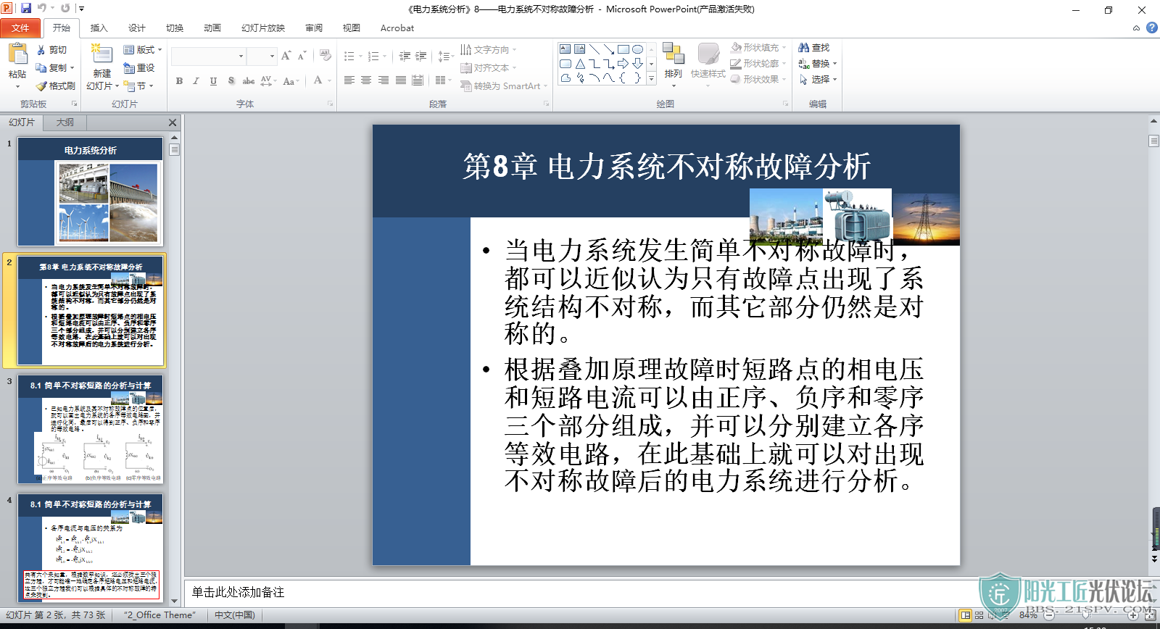The height and width of the screenshot is (629, 1160).
Task: Switch to Slide Sorter view in status bar
Action: click(x=979, y=615)
